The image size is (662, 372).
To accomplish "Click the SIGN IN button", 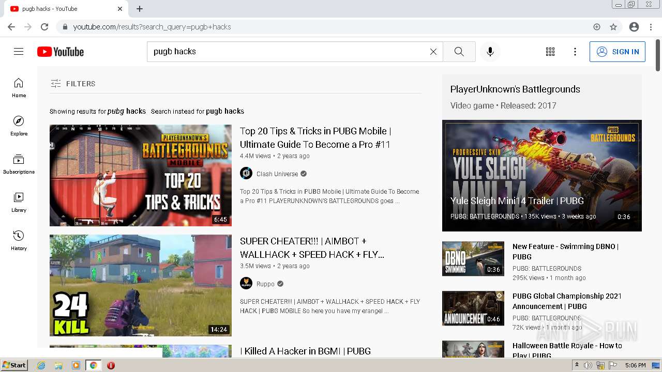I will pos(618,52).
